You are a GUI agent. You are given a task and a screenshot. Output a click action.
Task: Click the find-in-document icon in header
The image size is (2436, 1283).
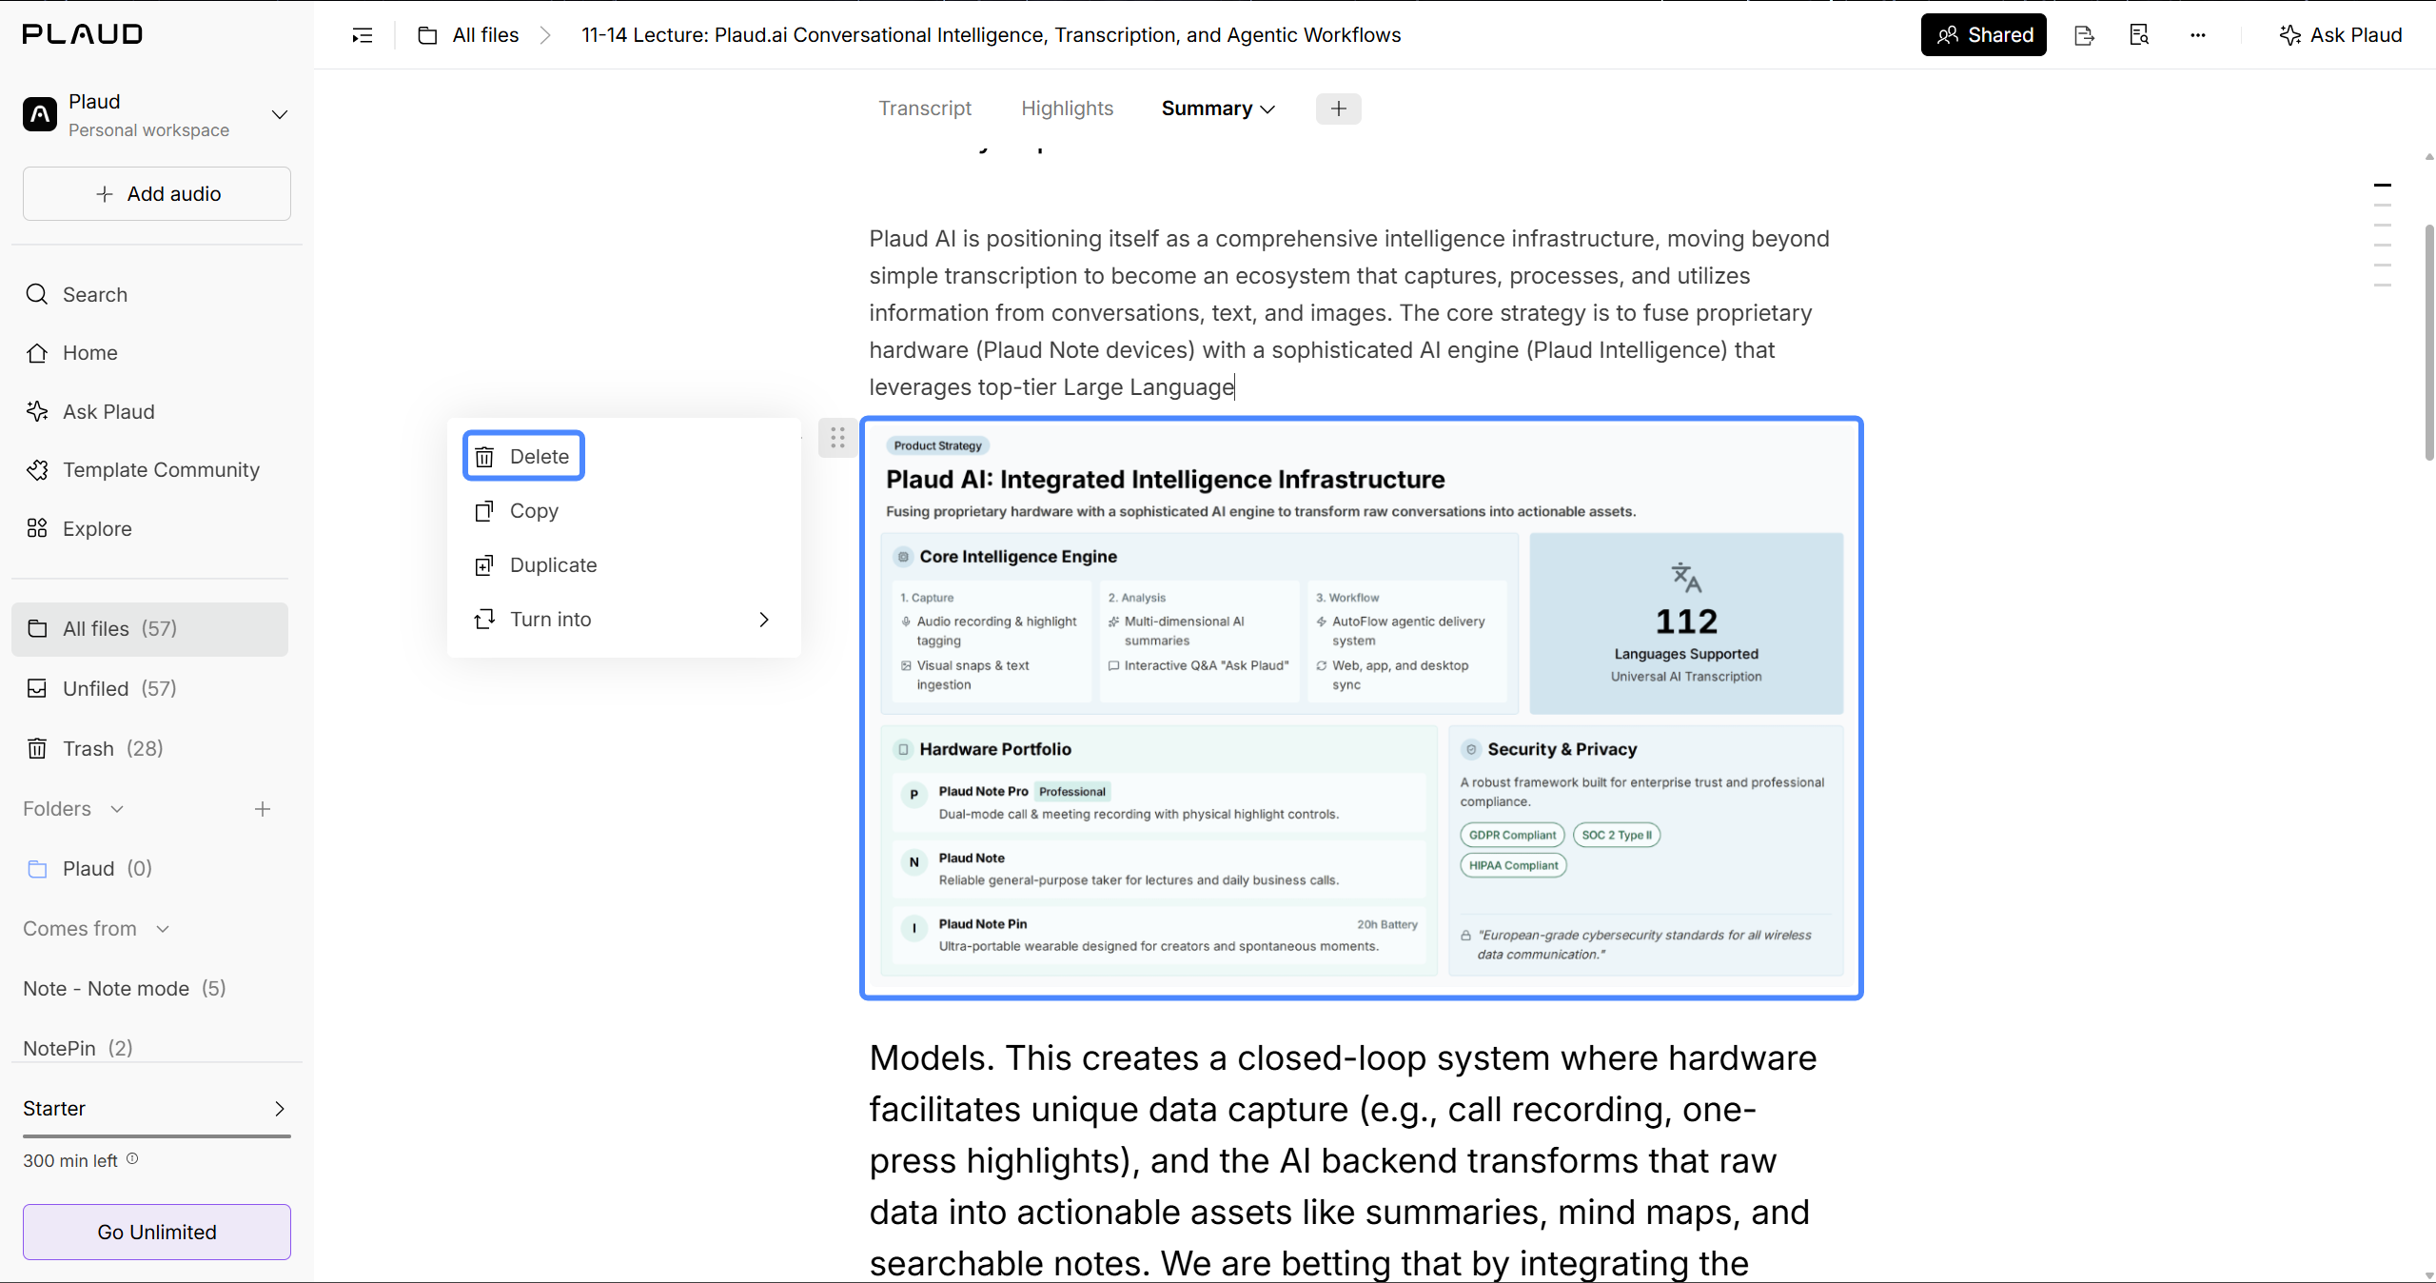tap(2139, 35)
